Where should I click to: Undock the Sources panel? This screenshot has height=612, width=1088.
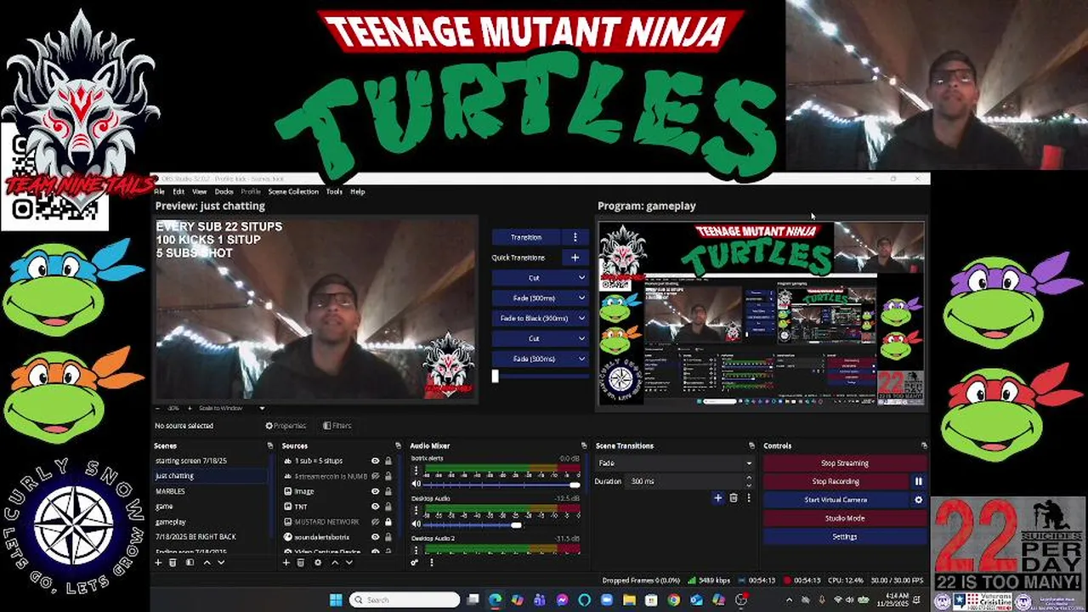[398, 445]
